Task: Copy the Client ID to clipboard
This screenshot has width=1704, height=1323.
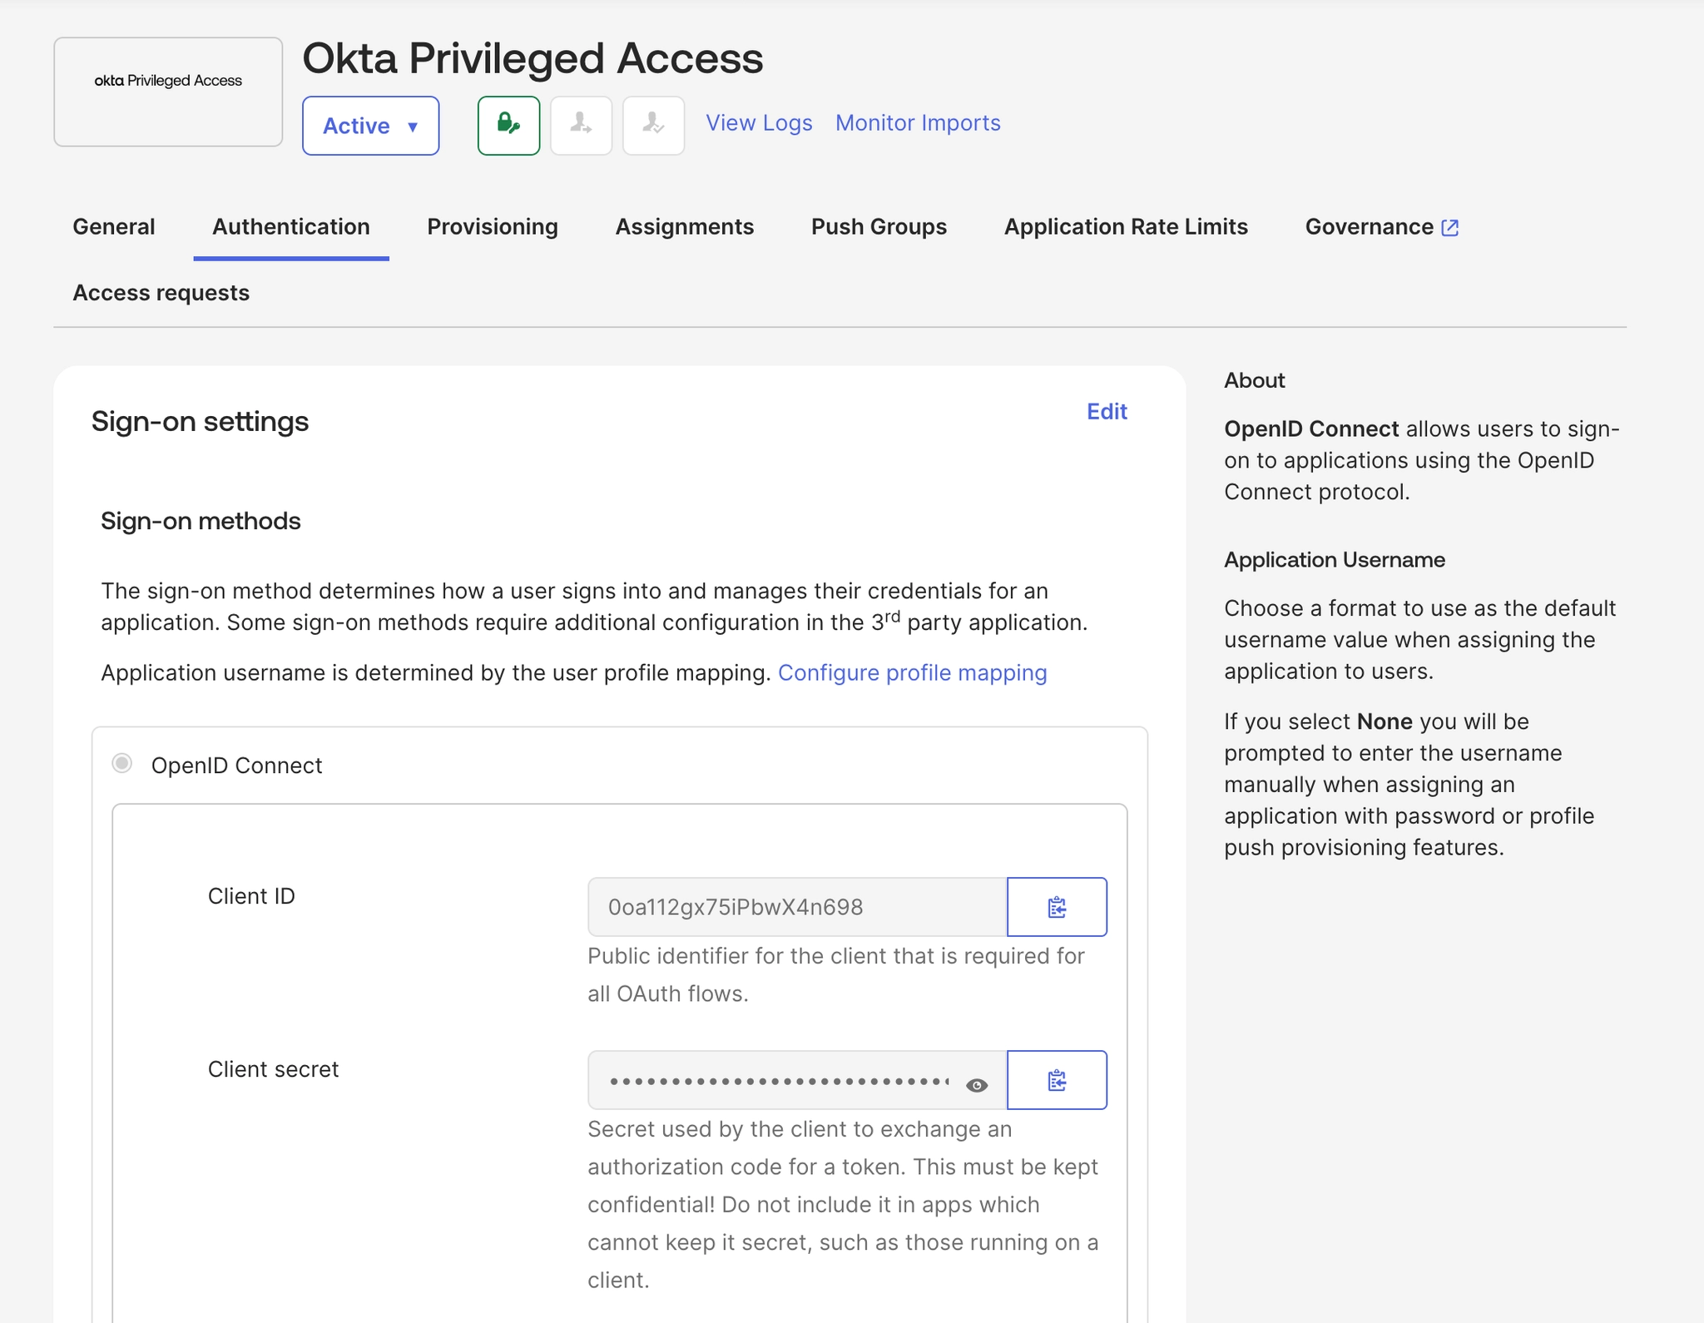Action: (1057, 907)
